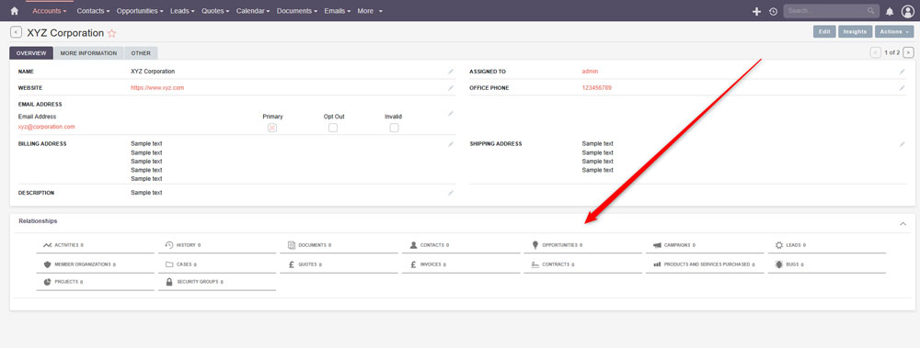This screenshot has height=348, width=920.
Task: Open the Bugs relationship
Action: [x=827, y=264]
